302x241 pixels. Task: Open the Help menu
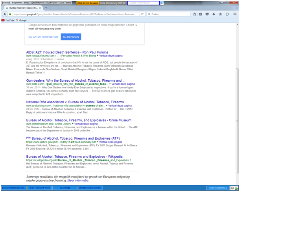click(68, 3)
